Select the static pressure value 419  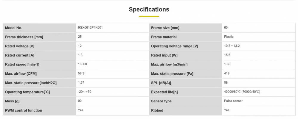click(226, 73)
